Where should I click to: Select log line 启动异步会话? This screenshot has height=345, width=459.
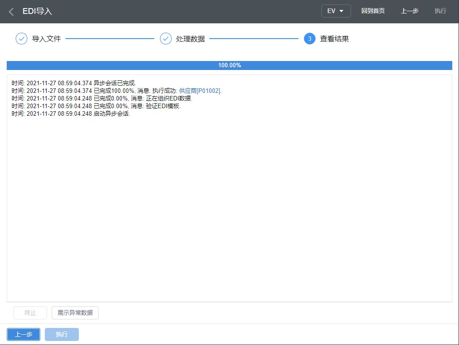click(71, 114)
